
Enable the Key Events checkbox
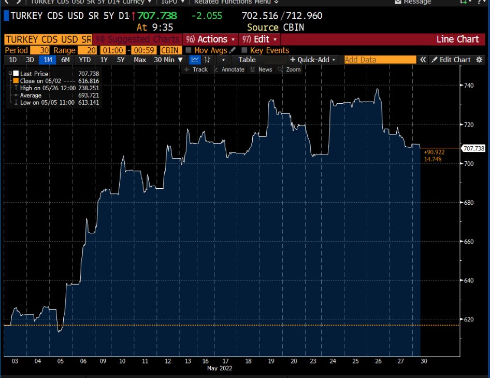point(244,50)
